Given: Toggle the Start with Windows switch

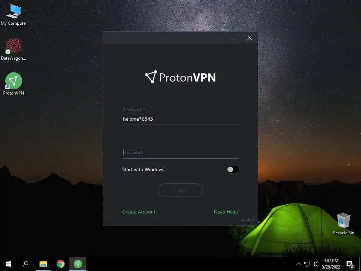Looking at the screenshot, I should (233, 170).
